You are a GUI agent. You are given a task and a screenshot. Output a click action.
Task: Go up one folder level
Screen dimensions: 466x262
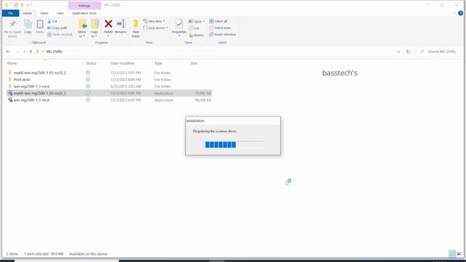point(31,52)
